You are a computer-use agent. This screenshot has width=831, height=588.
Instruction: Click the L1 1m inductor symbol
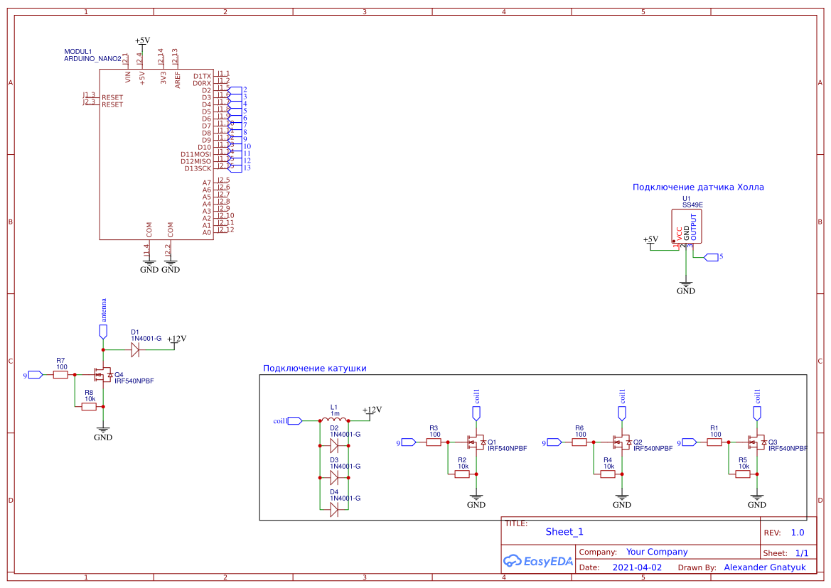point(334,420)
